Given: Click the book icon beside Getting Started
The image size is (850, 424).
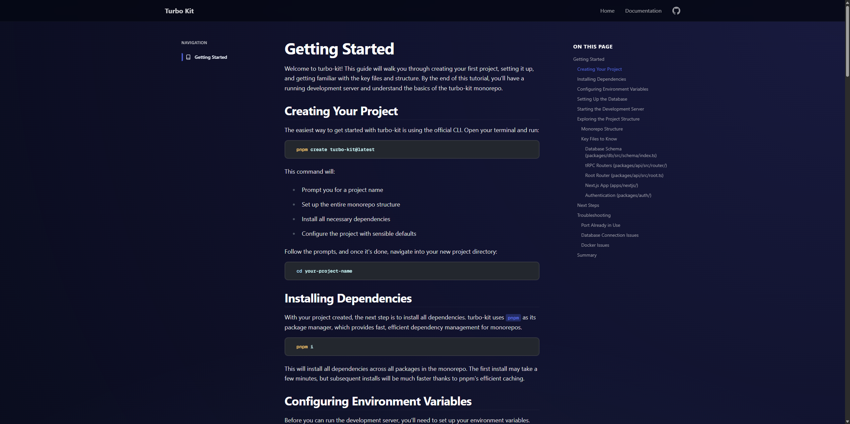Looking at the screenshot, I should (x=188, y=57).
